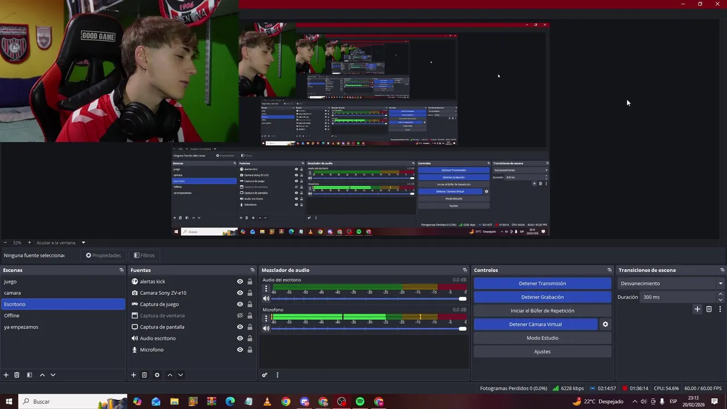Move scene up with Escenas arrow
The height and width of the screenshot is (409, 727).
pyautogui.click(x=42, y=375)
